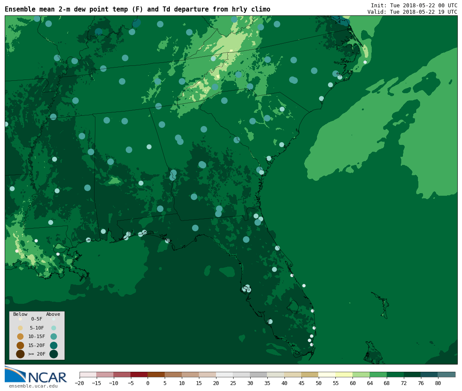Click the '0-5F' legend label
462x391 pixels.
tap(37, 319)
